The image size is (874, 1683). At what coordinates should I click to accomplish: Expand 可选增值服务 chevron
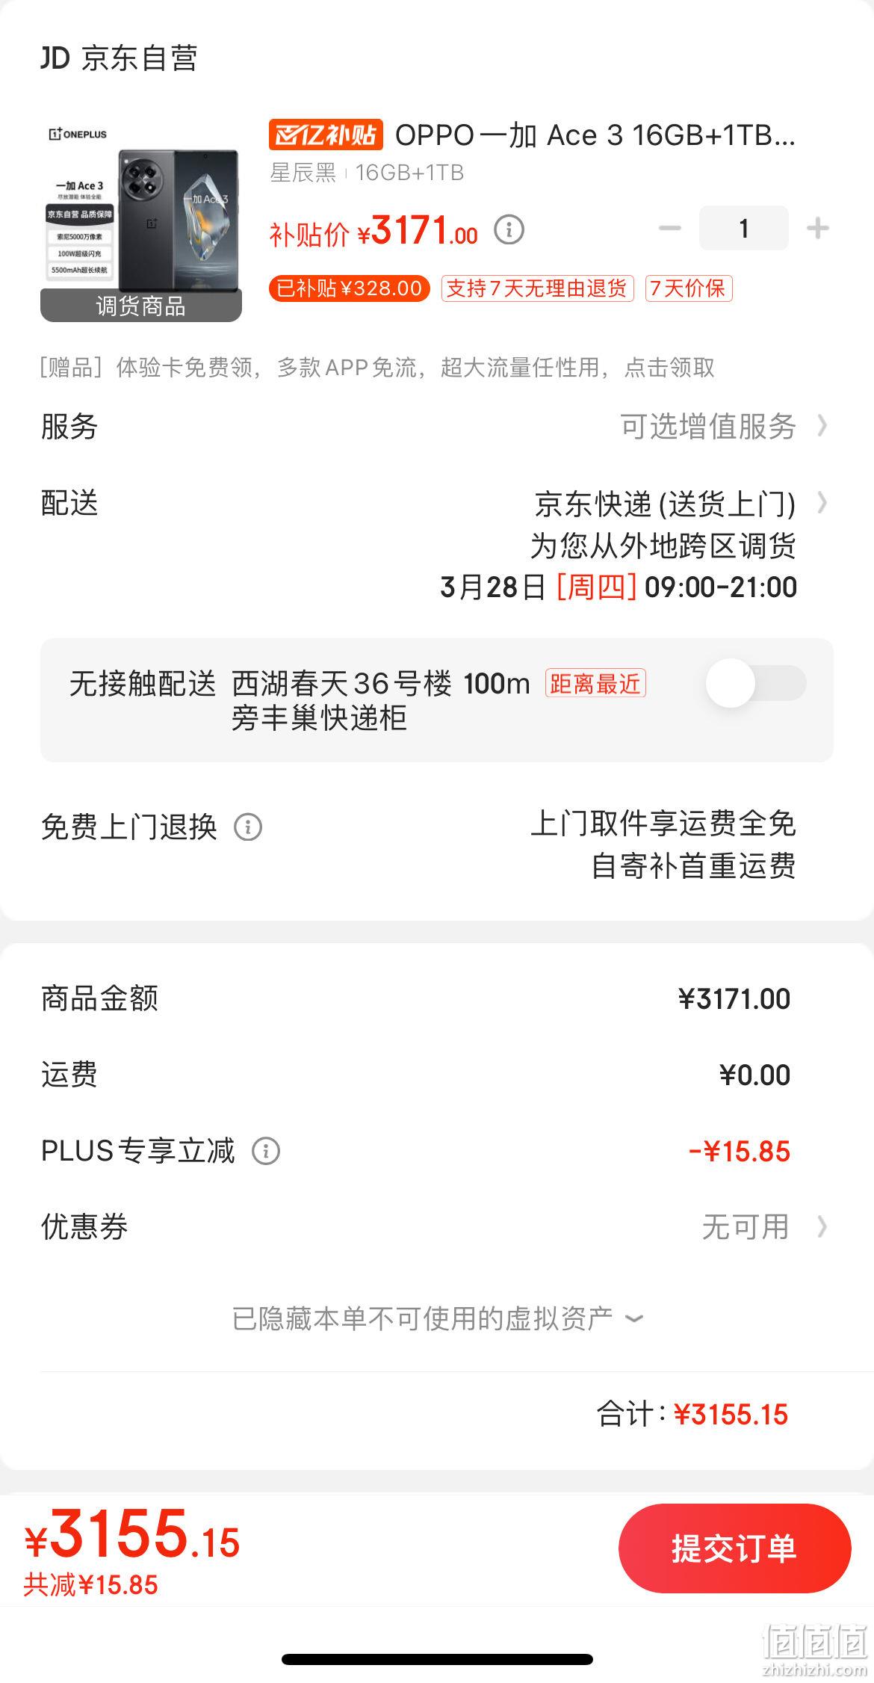point(822,426)
